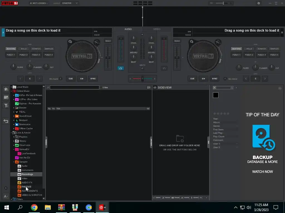
Task: Toggle deck B headphone cue button
Action: click(x=164, y=68)
